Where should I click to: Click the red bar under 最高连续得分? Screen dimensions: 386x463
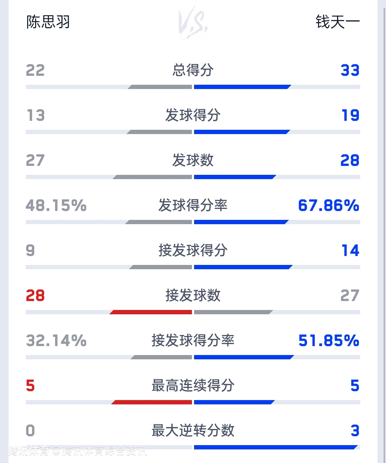pyautogui.click(x=152, y=402)
